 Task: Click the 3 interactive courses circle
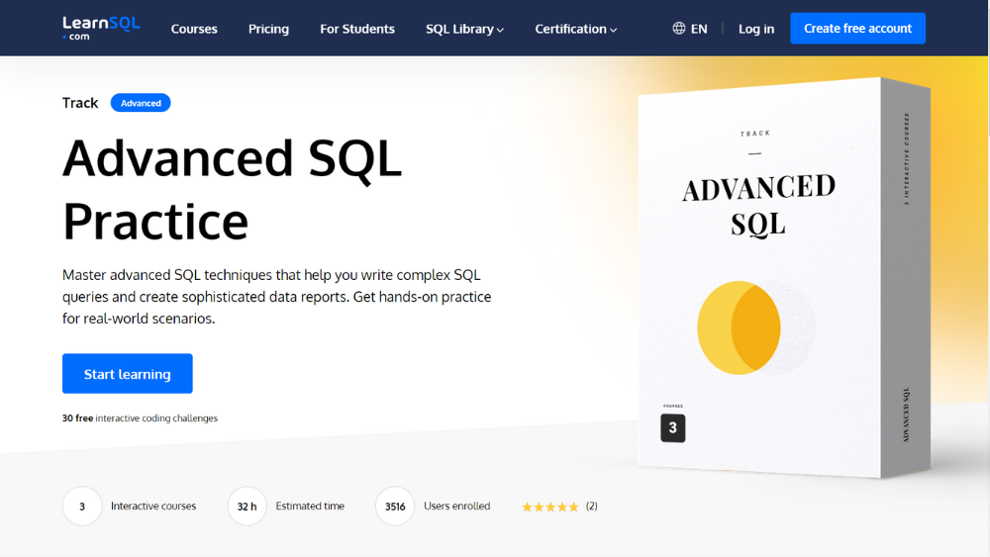(82, 506)
